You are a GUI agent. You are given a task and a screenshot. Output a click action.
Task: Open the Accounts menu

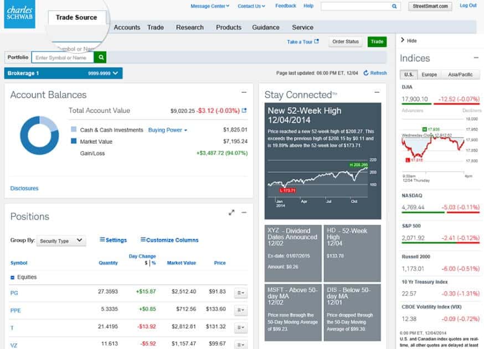coord(127,28)
